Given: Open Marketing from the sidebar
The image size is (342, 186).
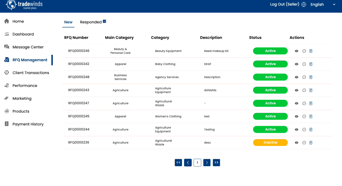Looking at the screenshot, I should click(22, 98).
